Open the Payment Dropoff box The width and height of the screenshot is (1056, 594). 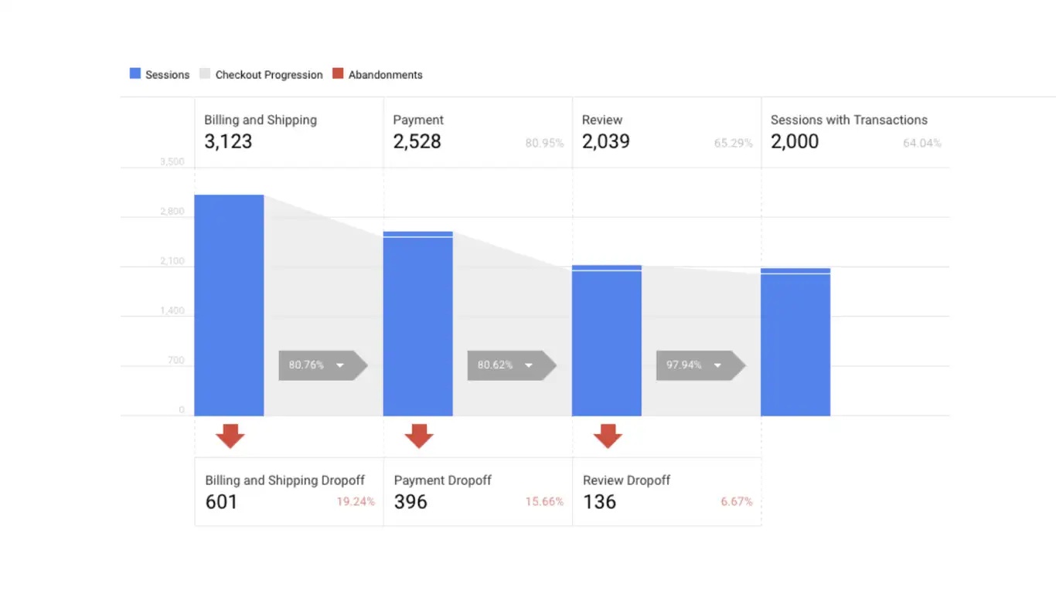(x=478, y=492)
